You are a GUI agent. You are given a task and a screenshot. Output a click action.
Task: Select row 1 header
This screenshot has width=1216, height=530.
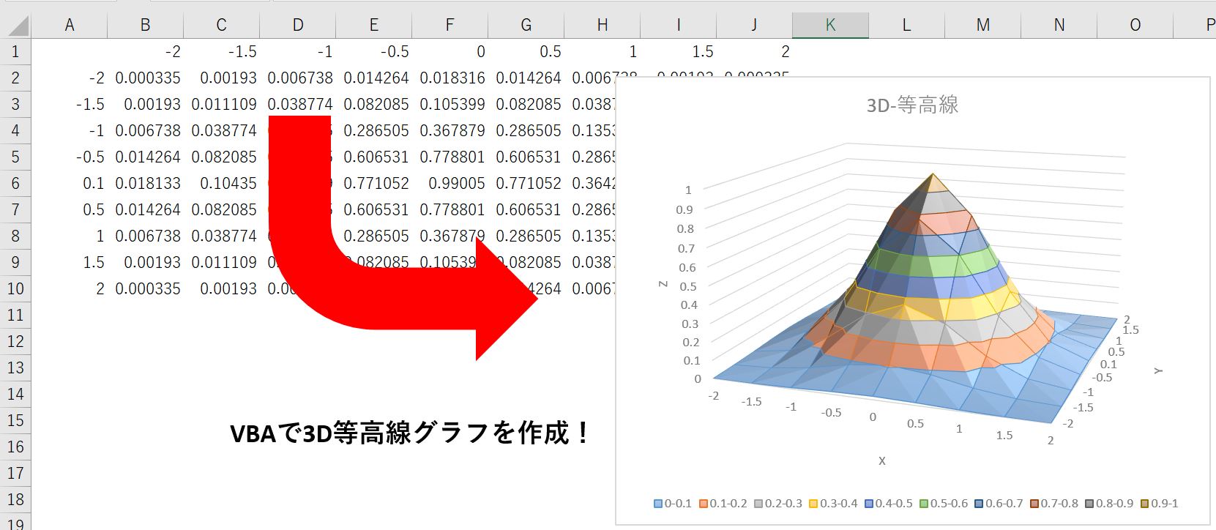(x=15, y=52)
